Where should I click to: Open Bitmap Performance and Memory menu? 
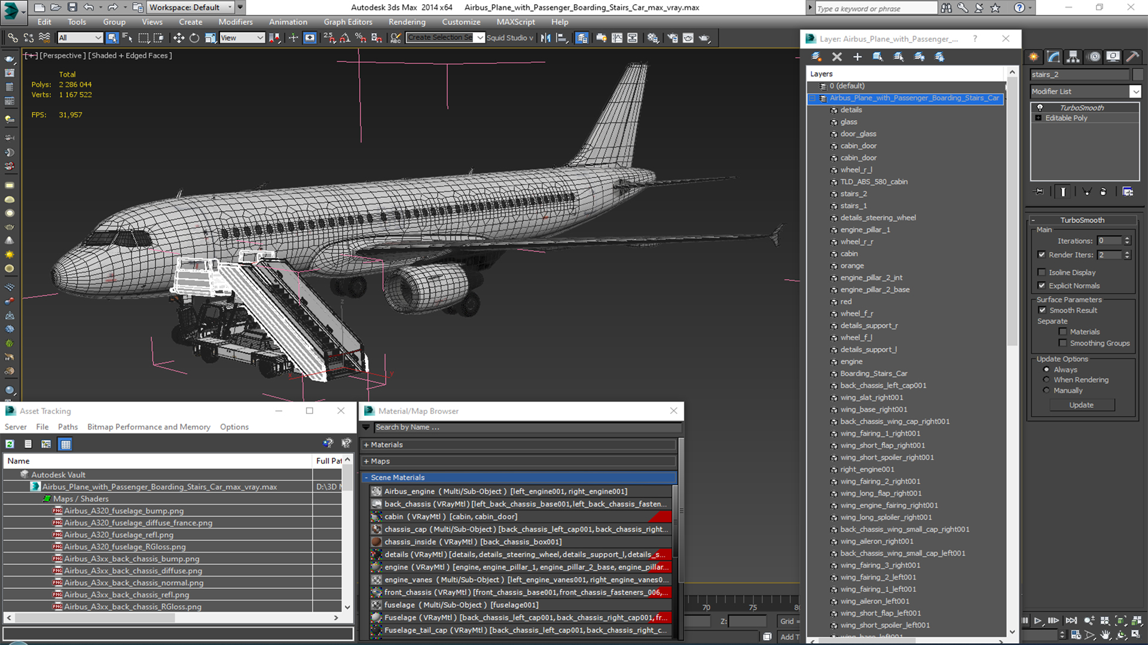click(x=149, y=427)
